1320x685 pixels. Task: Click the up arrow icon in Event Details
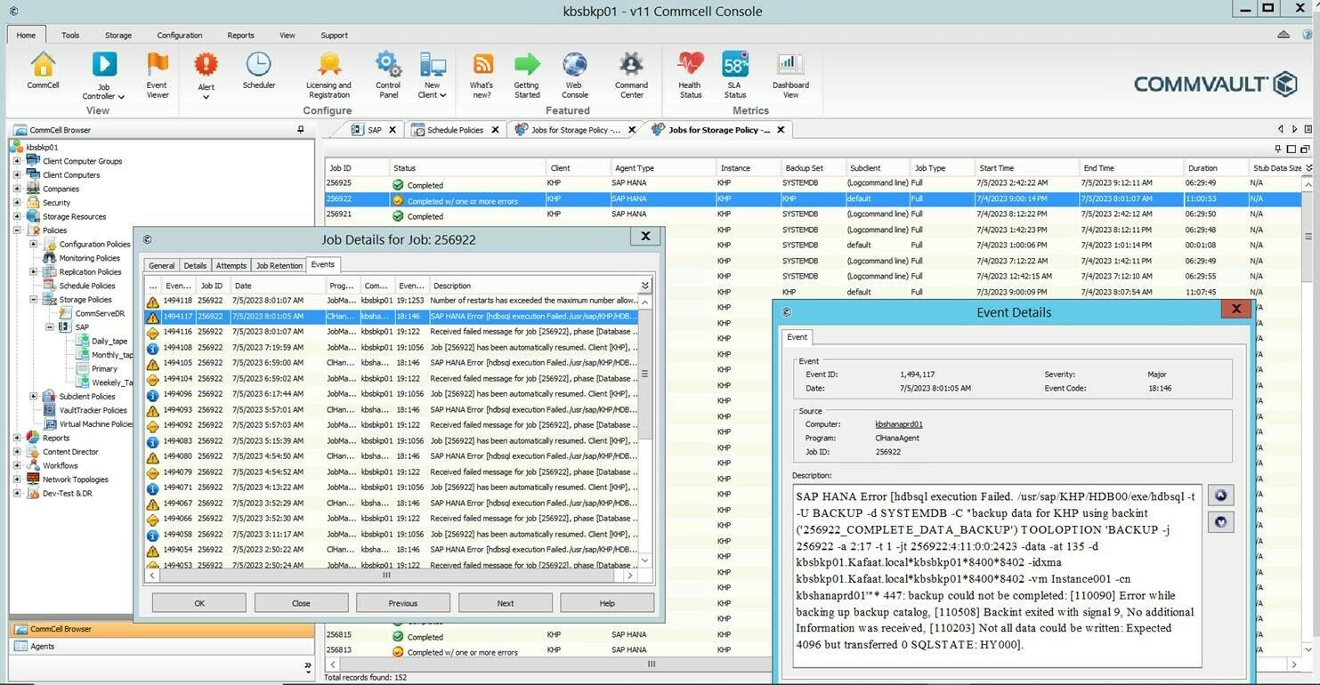1220,496
